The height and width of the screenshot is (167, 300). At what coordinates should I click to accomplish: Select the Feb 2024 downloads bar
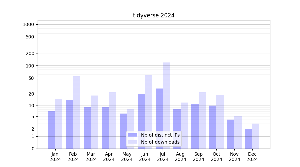[x=77, y=112]
